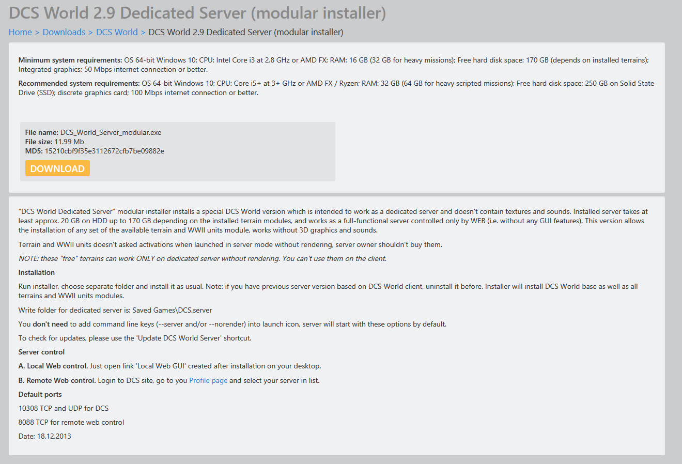Click 'A. Local Web control.' text
Image resolution: width=682 pixels, height=464 pixels.
tap(53, 366)
